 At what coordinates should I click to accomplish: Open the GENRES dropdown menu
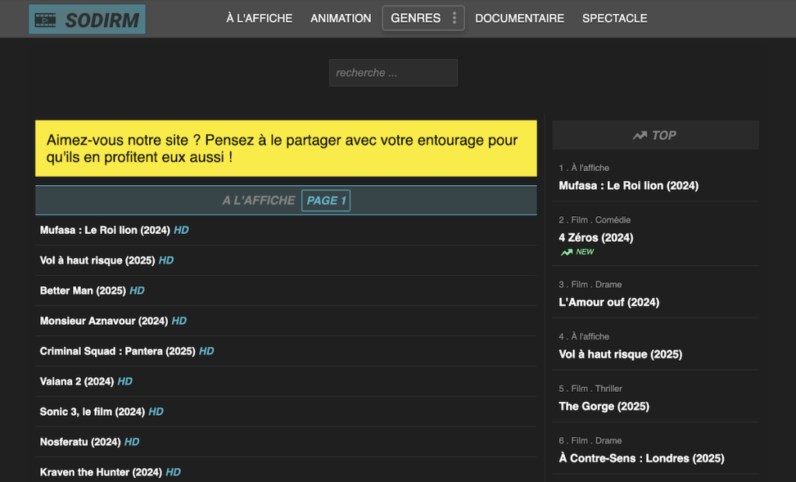tap(416, 18)
